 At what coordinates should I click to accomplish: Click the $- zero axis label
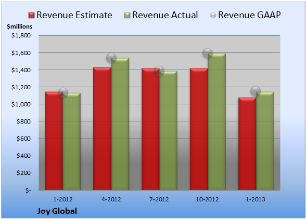point(28,190)
